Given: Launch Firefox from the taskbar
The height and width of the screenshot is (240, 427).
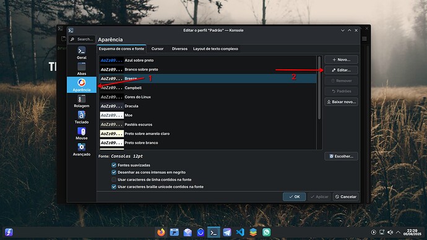Looking at the screenshot, I should 161,232.
